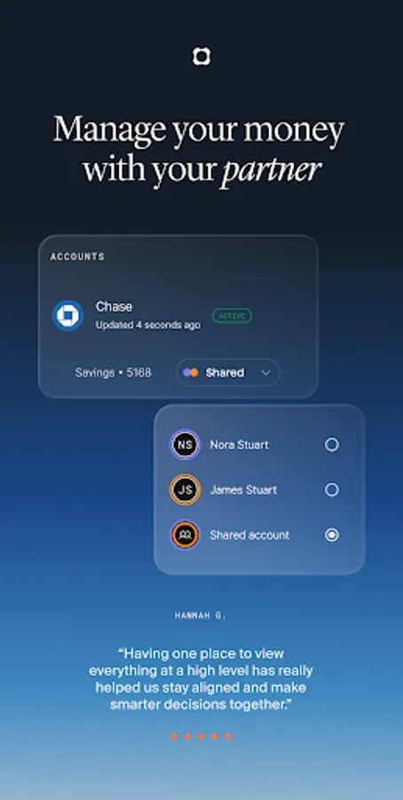Viewport: 403px width, 800px height.
Task: Click the purple-orange dots icon in Shared dropdown
Action: pos(191,372)
